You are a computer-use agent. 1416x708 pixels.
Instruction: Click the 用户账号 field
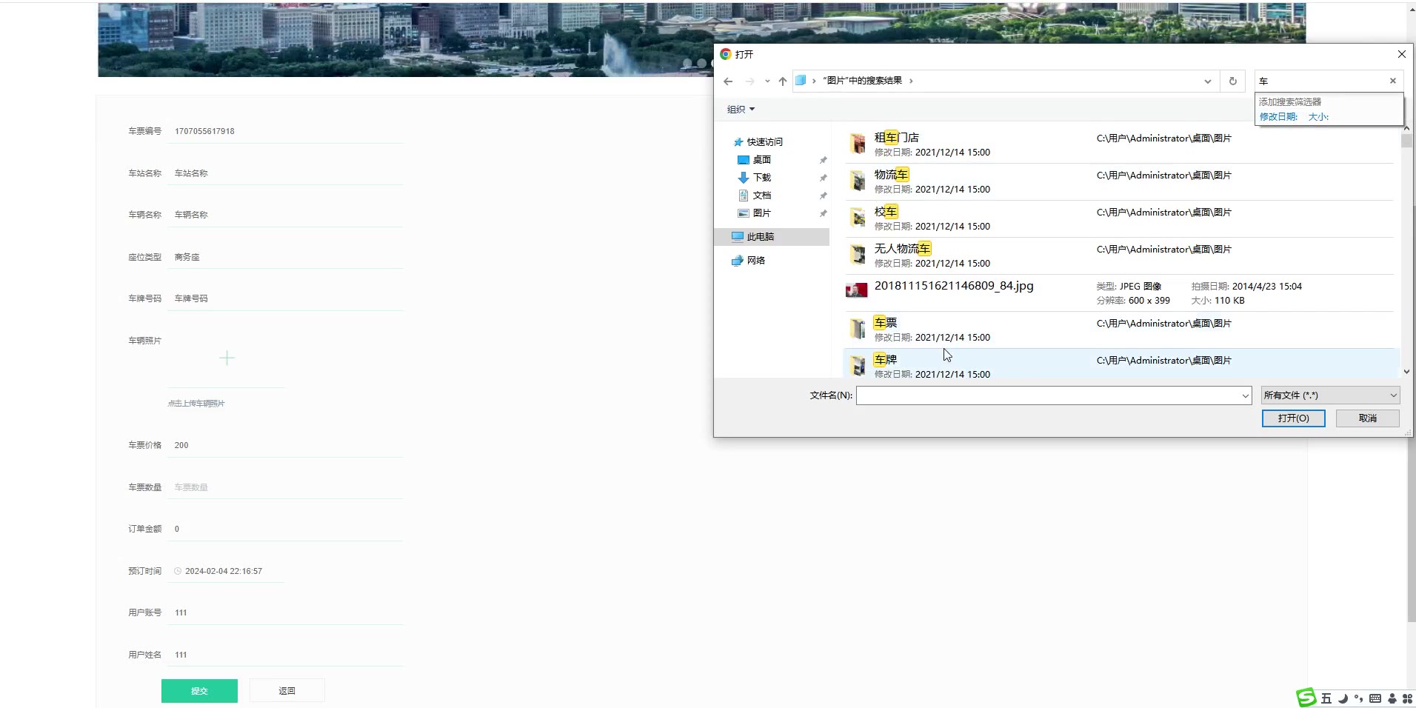tap(285, 612)
